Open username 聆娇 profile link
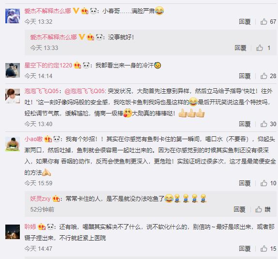 pyautogui.click(x=31, y=227)
